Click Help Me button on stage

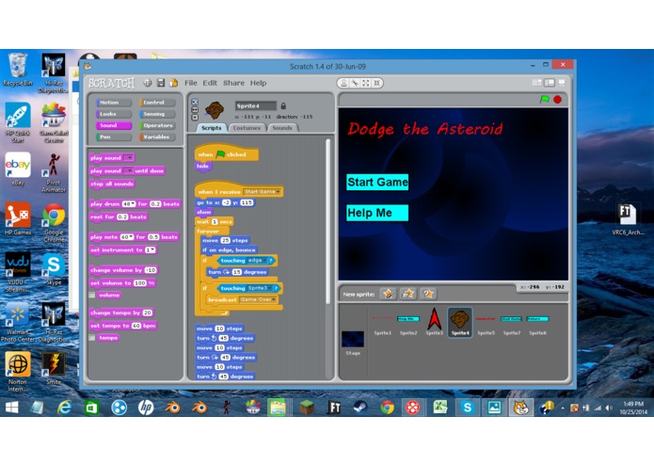coord(377,213)
